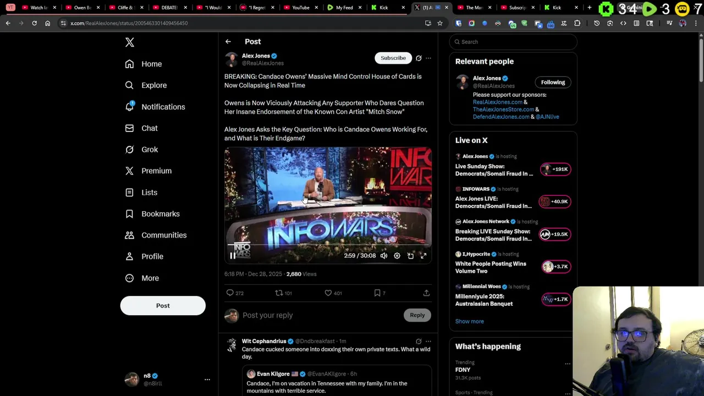The image size is (704, 396).
Task: Click the Reply button
Action: 417,315
